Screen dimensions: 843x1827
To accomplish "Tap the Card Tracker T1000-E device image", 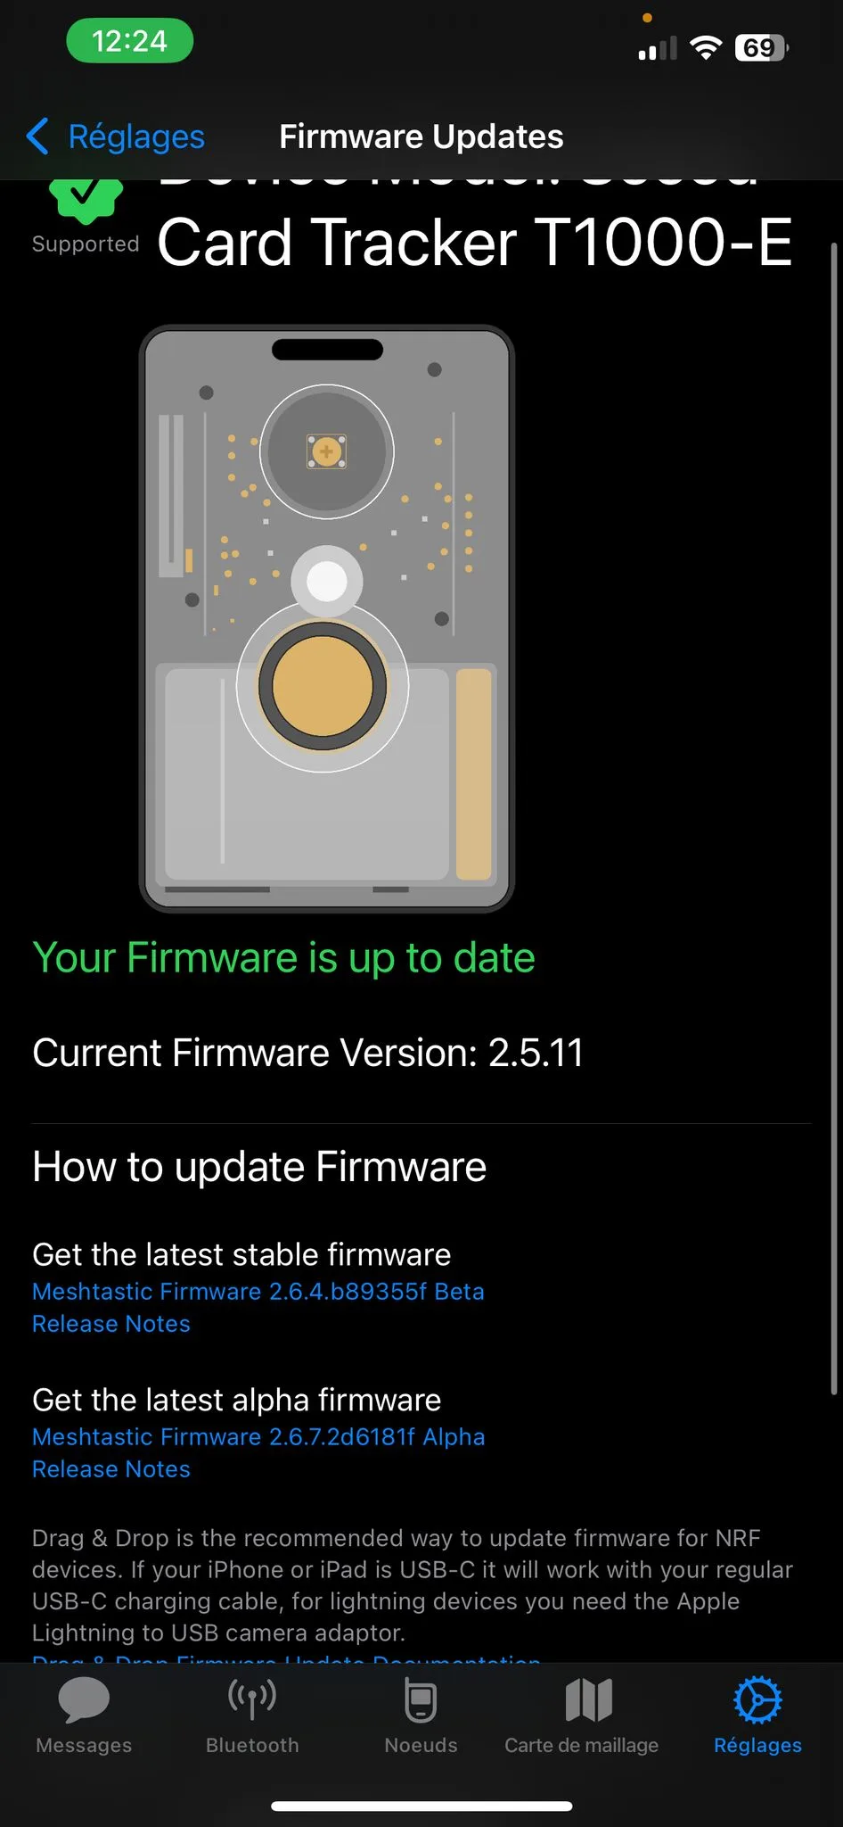I will point(327,618).
